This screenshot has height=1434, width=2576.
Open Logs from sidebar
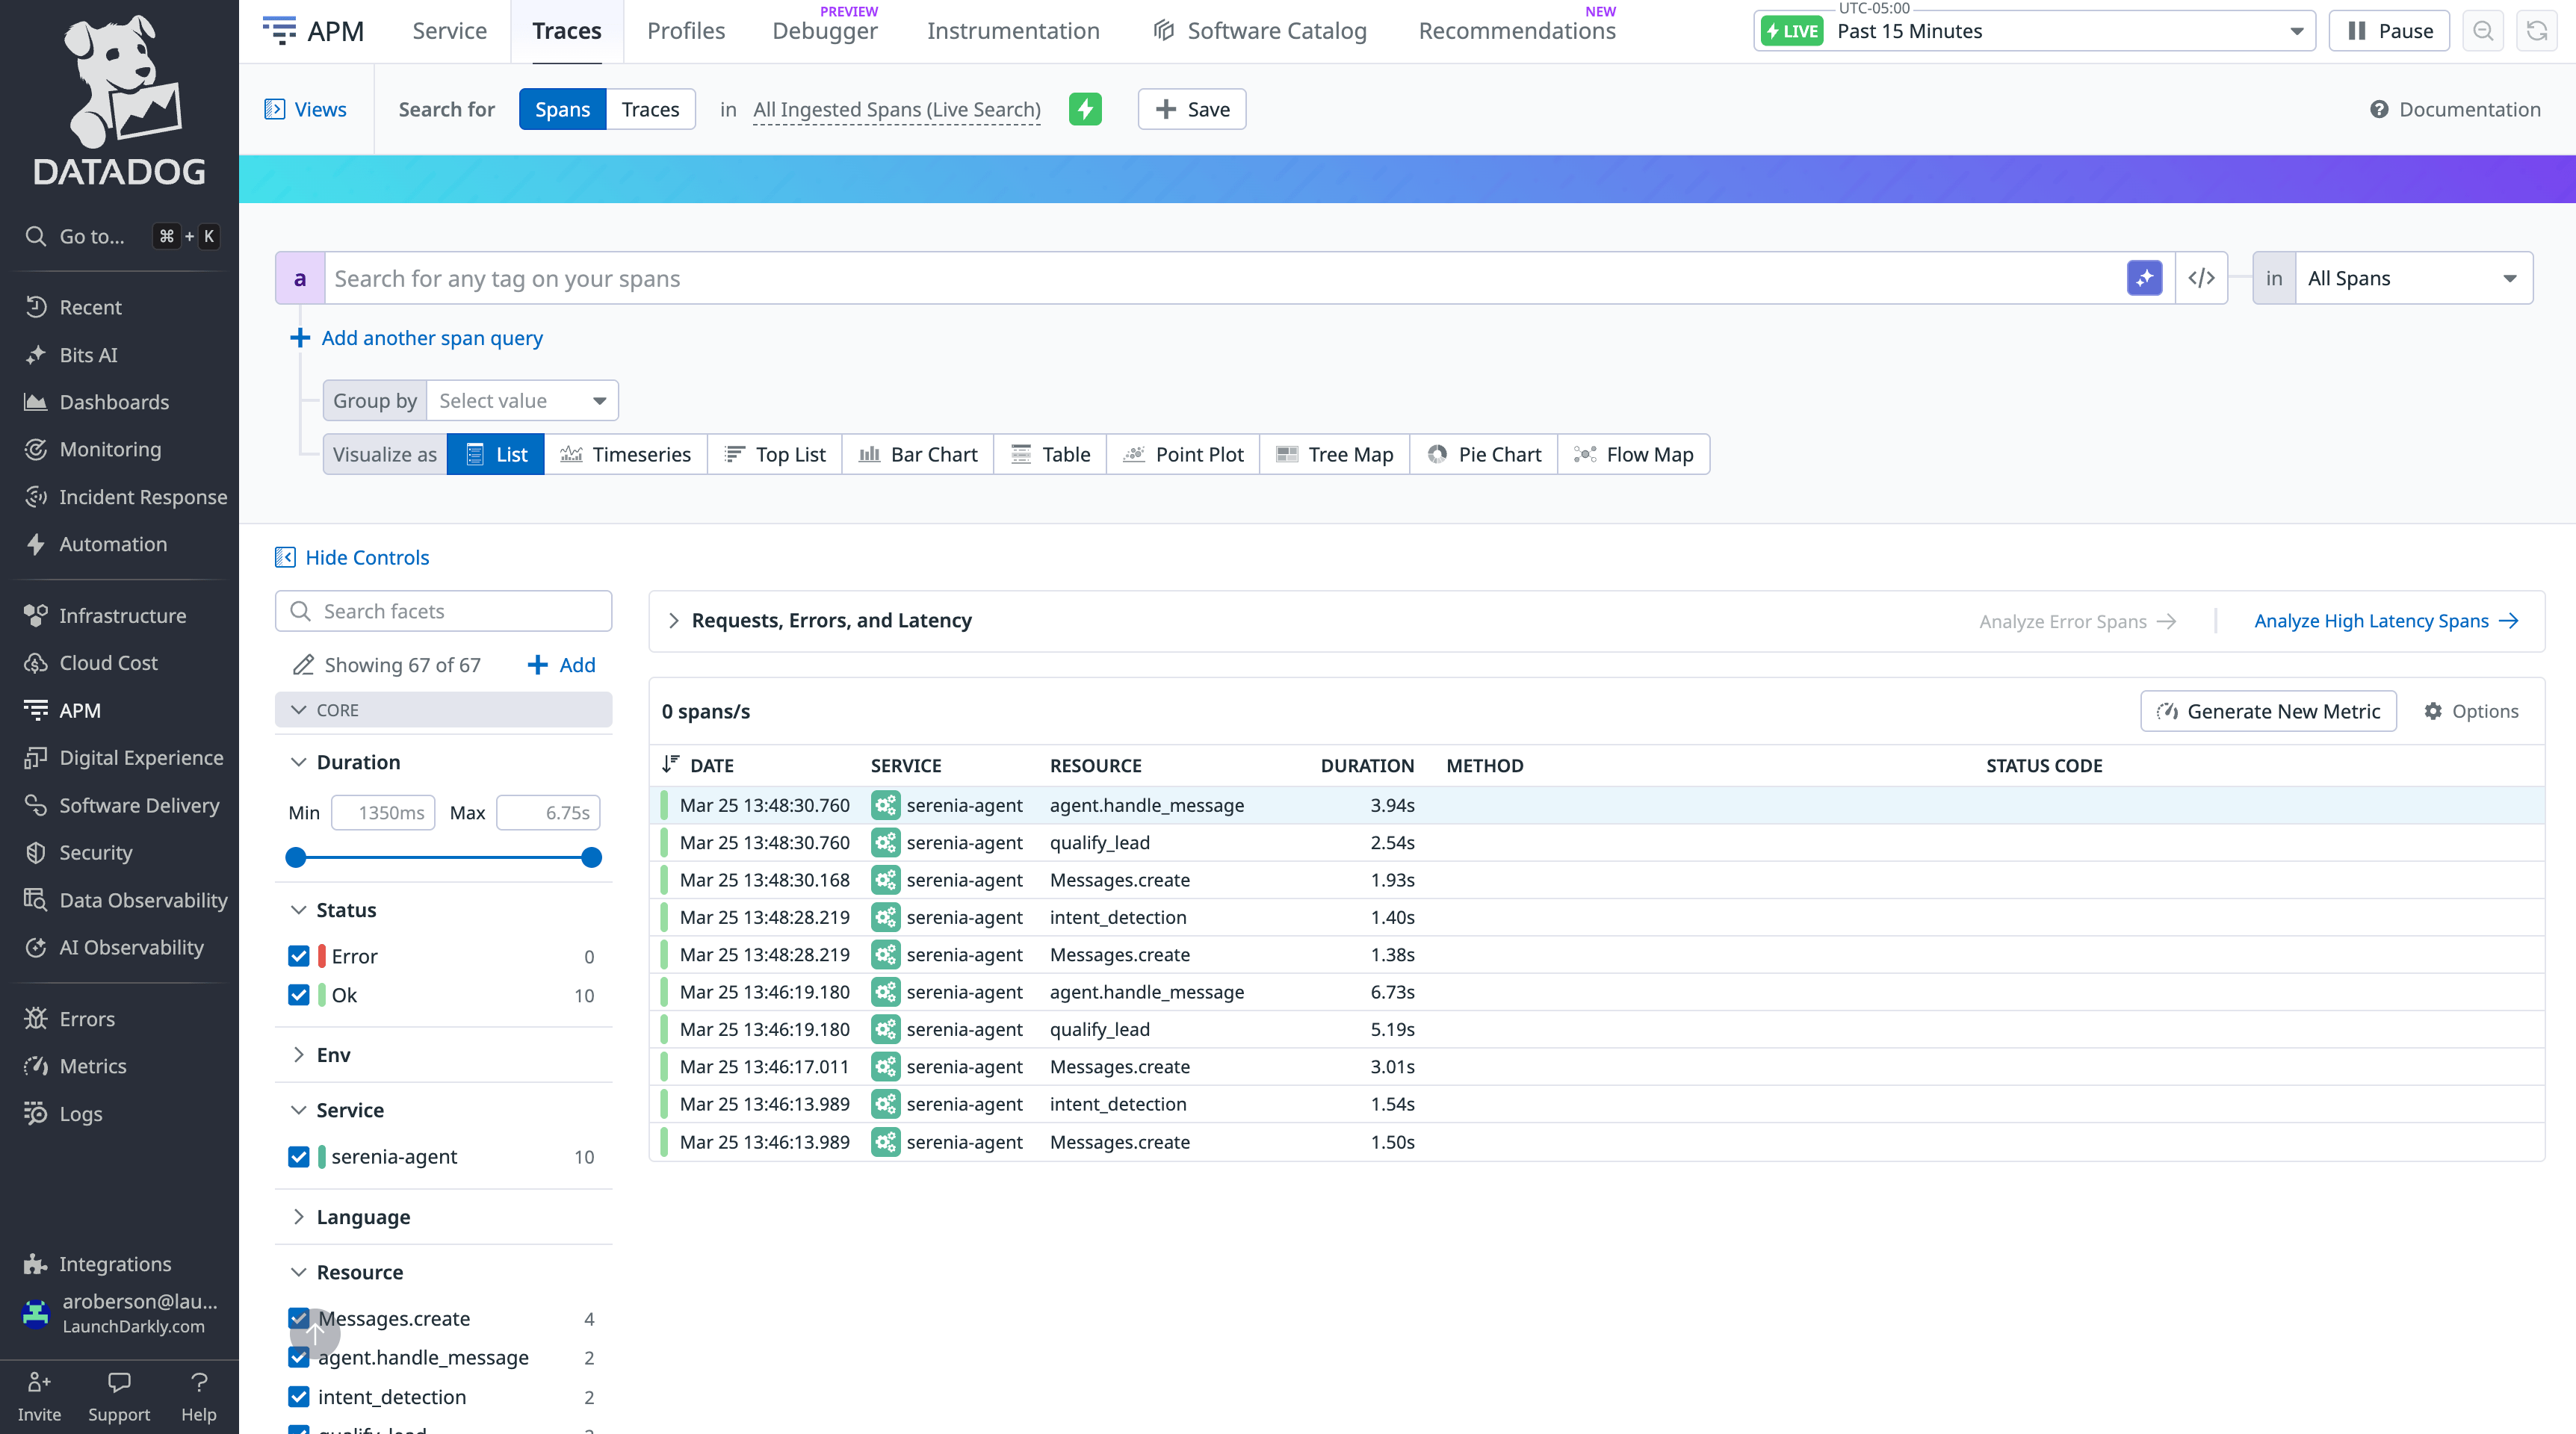80,1114
